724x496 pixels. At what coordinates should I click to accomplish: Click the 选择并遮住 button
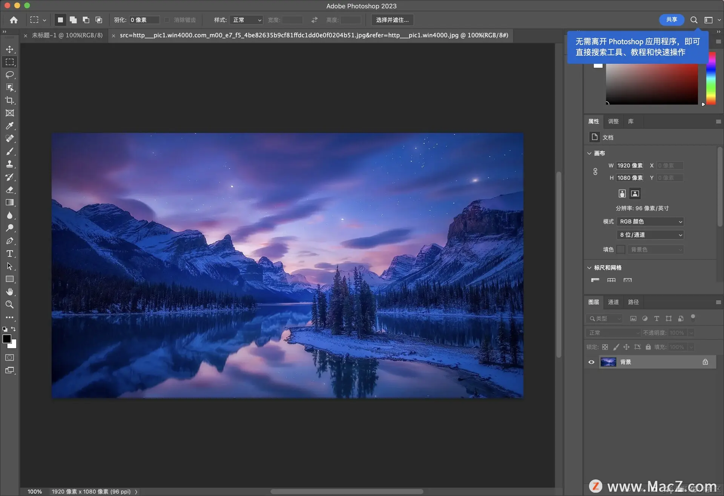392,20
